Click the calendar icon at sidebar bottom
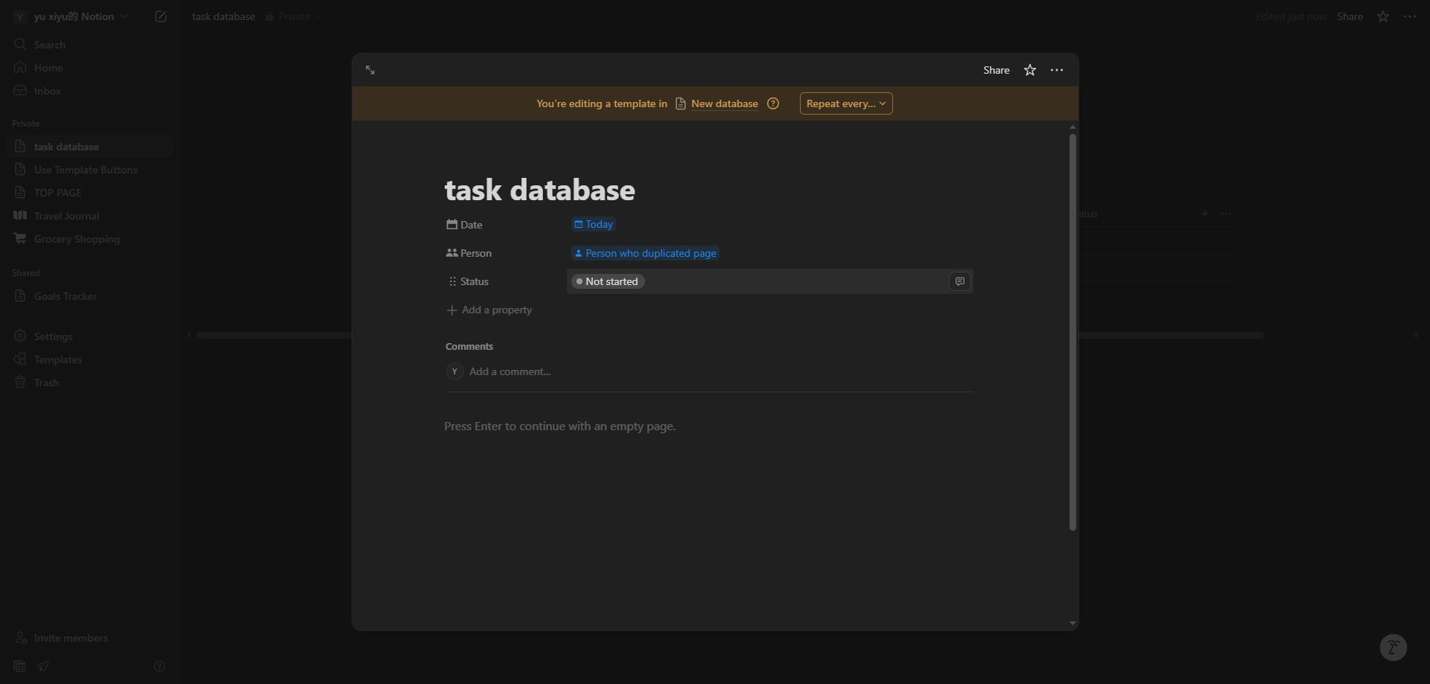1430x684 pixels. (19, 666)
